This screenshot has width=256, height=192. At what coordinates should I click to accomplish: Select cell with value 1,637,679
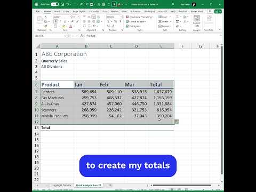pyautogui.click(x=162, y=92)
